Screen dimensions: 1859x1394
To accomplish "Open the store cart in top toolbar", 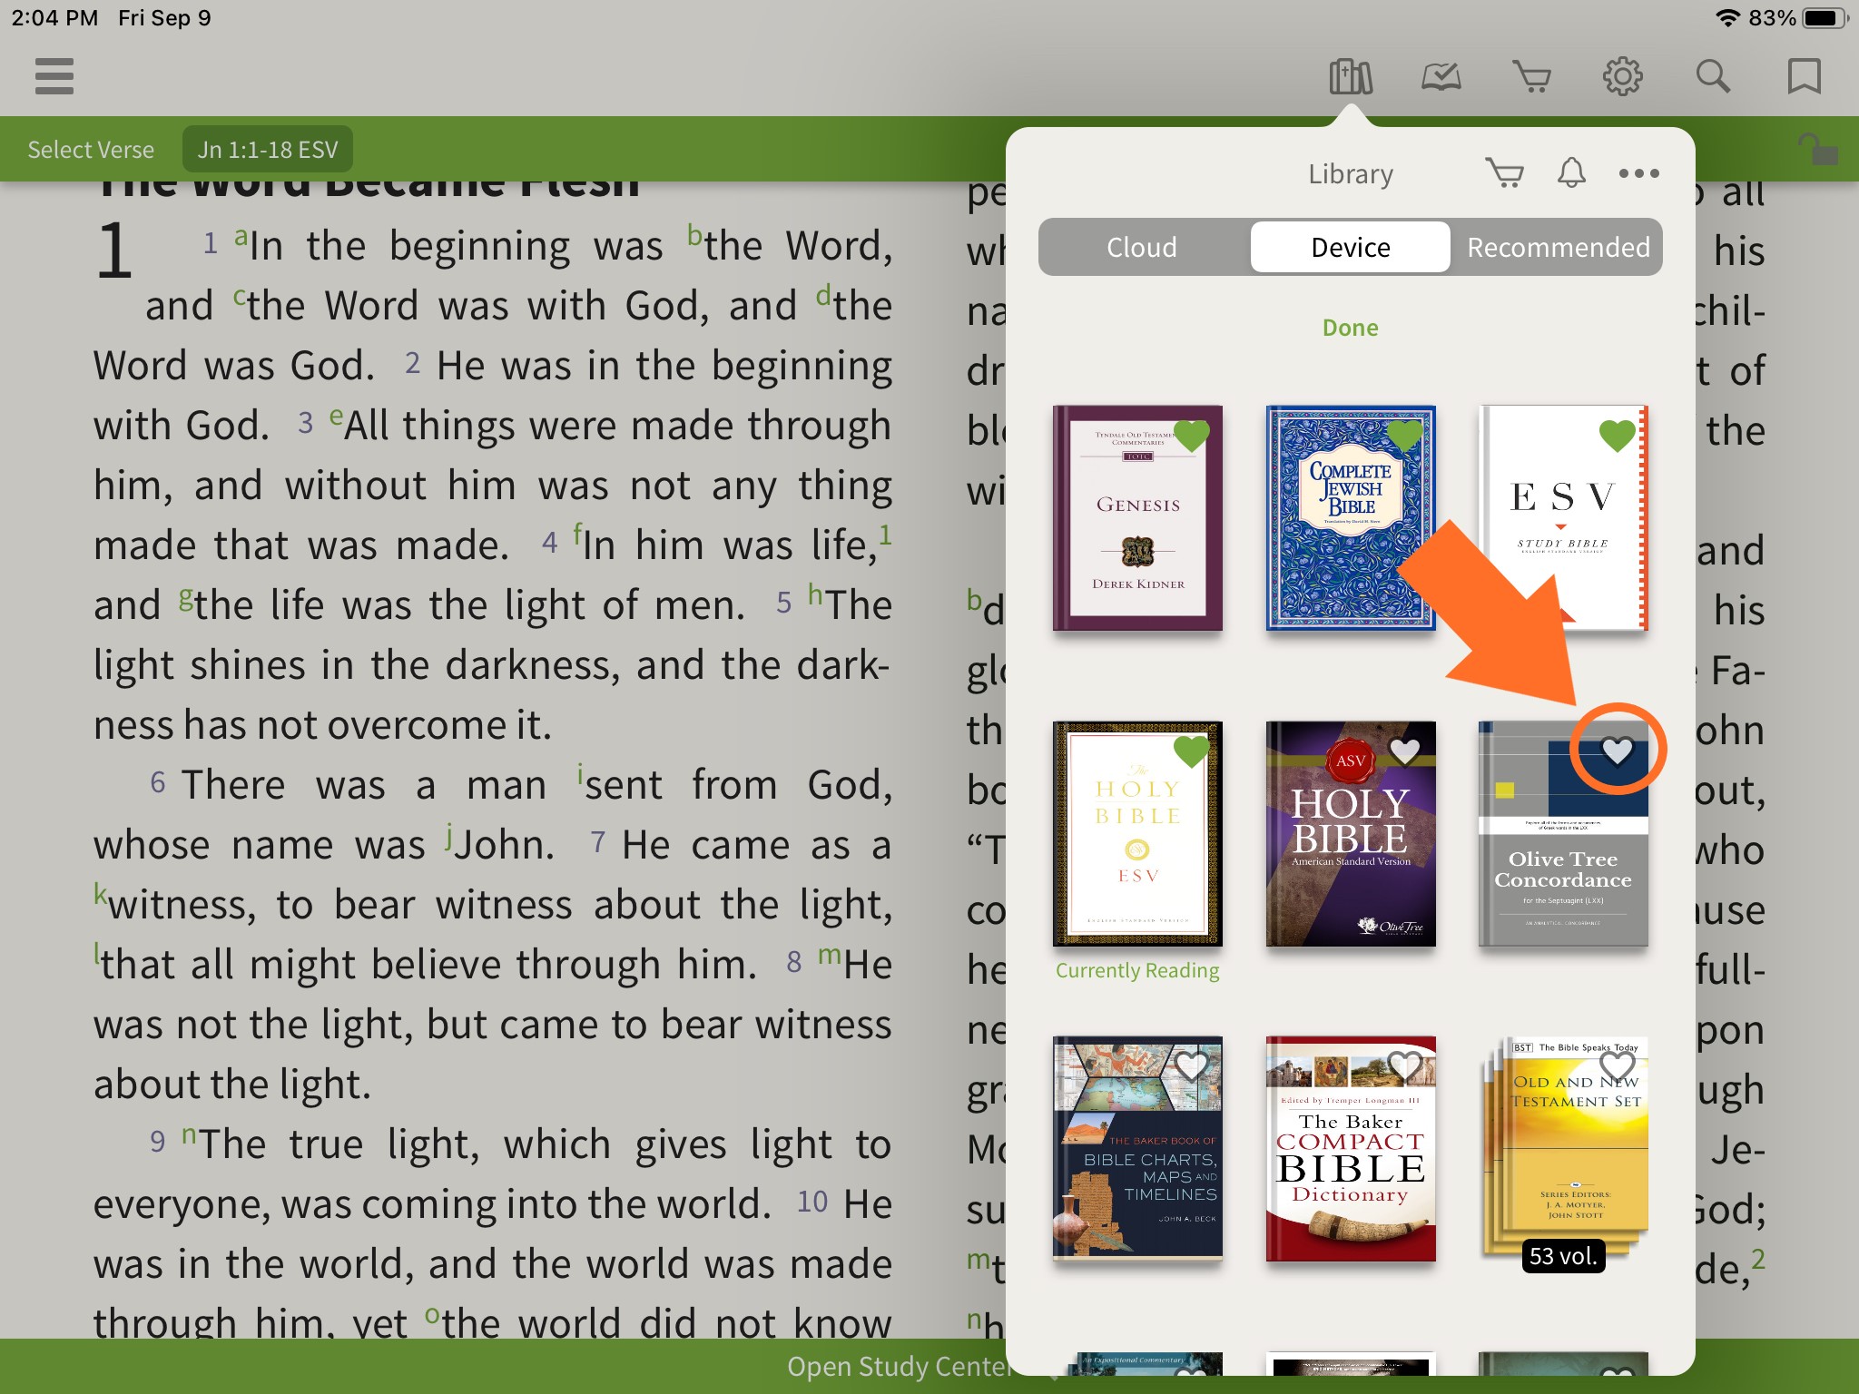I will pyautogui.click(x=1532, y=77).
